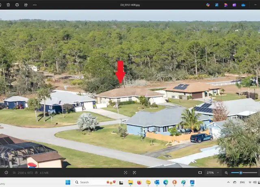The width and height of the screenshot is (260, 187).
Task: Open Microsoft Edge from the taskbar
Action: [x=166, y=182]
